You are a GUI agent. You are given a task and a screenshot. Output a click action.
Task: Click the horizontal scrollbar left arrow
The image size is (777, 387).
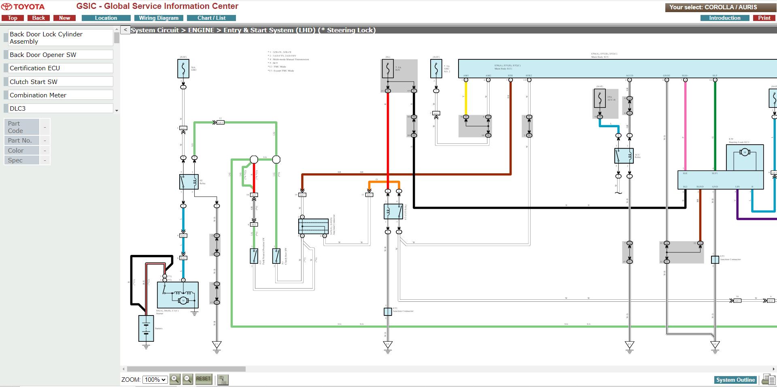pyautogui.click(x=123, y=369)
